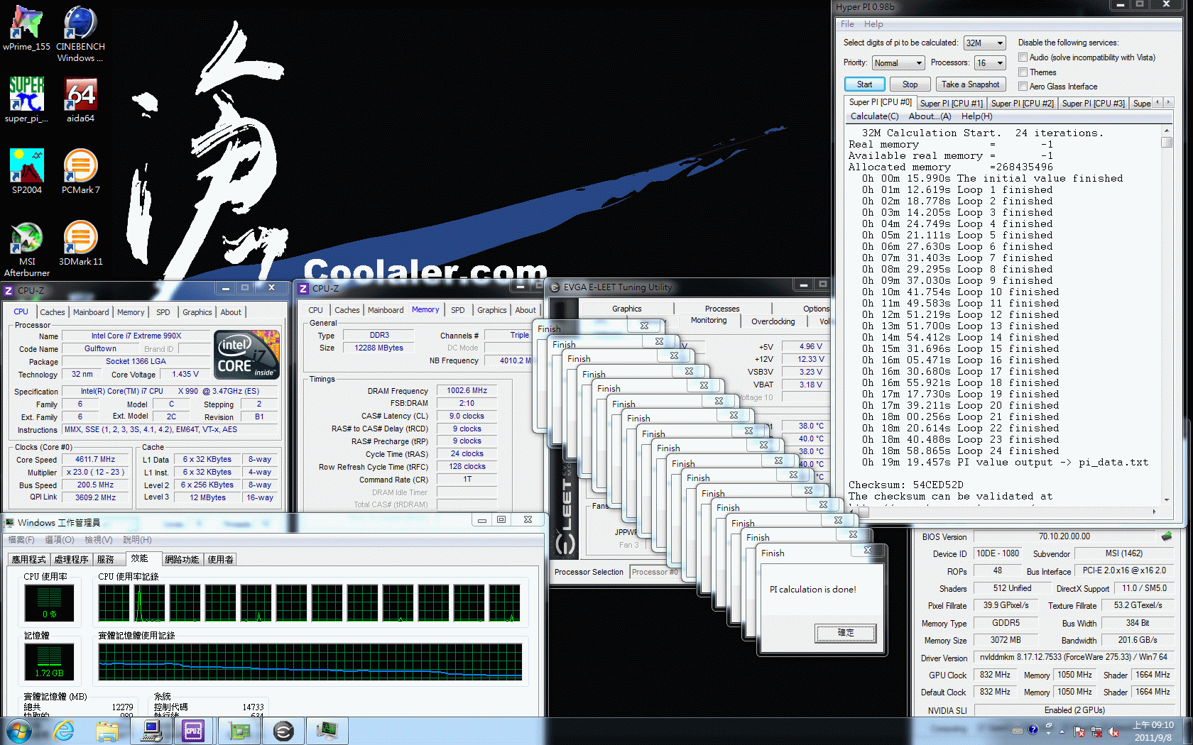
Task: Open the File menu in Hyper PI
Action: [847, 24]
